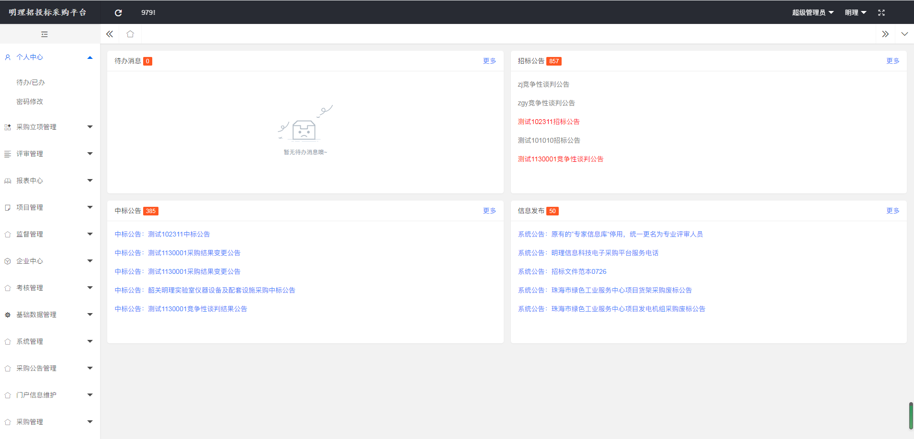Image resolution: width=914 pixels, height=439 pixels.
Task: Click the 采购立项管理 sidebar icon
Action: [8, 127]
